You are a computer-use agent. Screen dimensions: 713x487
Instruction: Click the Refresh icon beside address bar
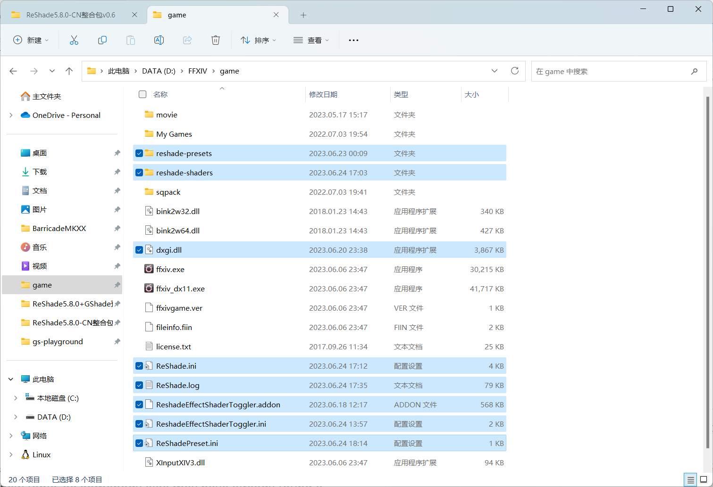[515, 71]
